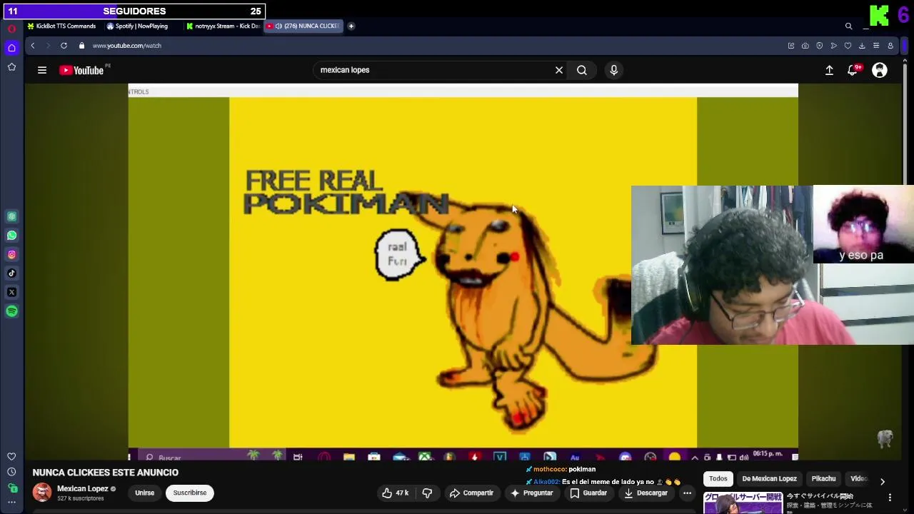Viewport: 914px width, 514px height.
Task: Select the De Mexican Lopez chip
Action: [x=769, y=479]
